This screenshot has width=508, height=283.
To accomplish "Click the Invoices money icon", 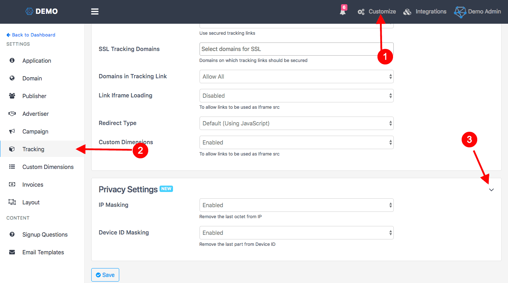I will pos(12,185).
